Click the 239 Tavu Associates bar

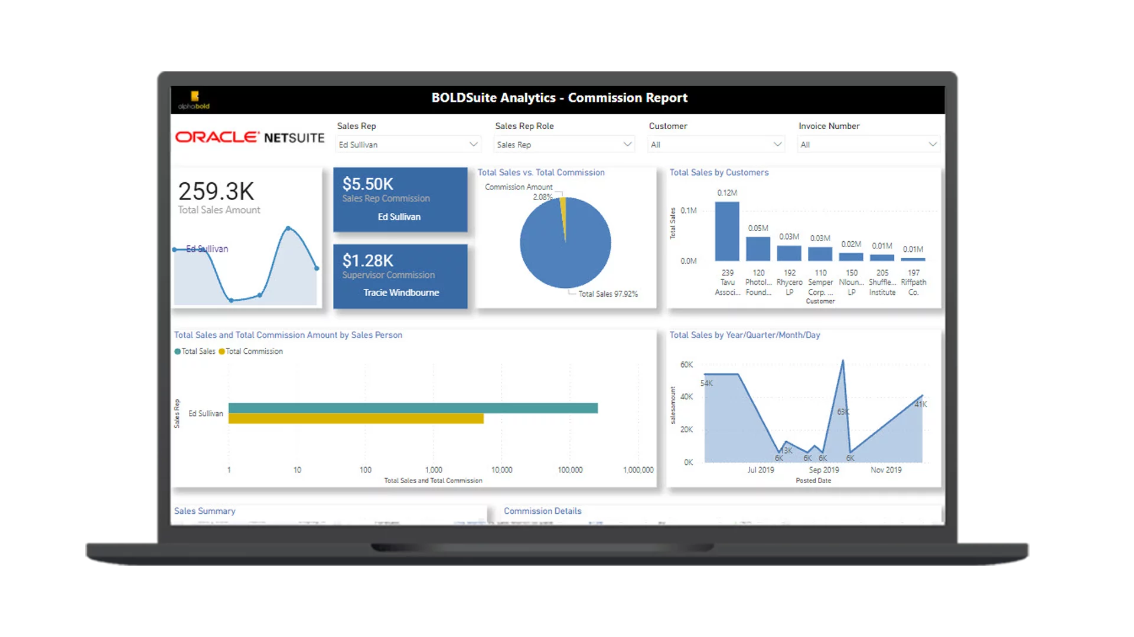point(727,231)
